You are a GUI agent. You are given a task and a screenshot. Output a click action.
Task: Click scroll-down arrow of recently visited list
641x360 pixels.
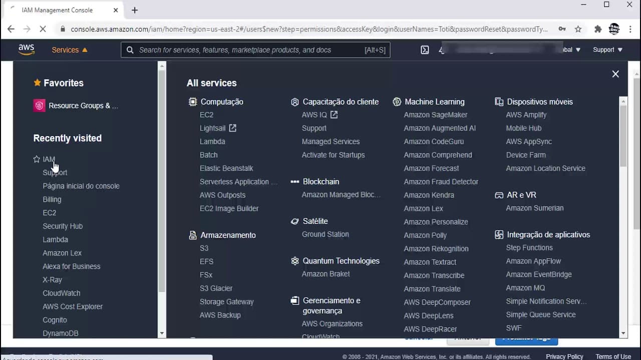(162, 333)
